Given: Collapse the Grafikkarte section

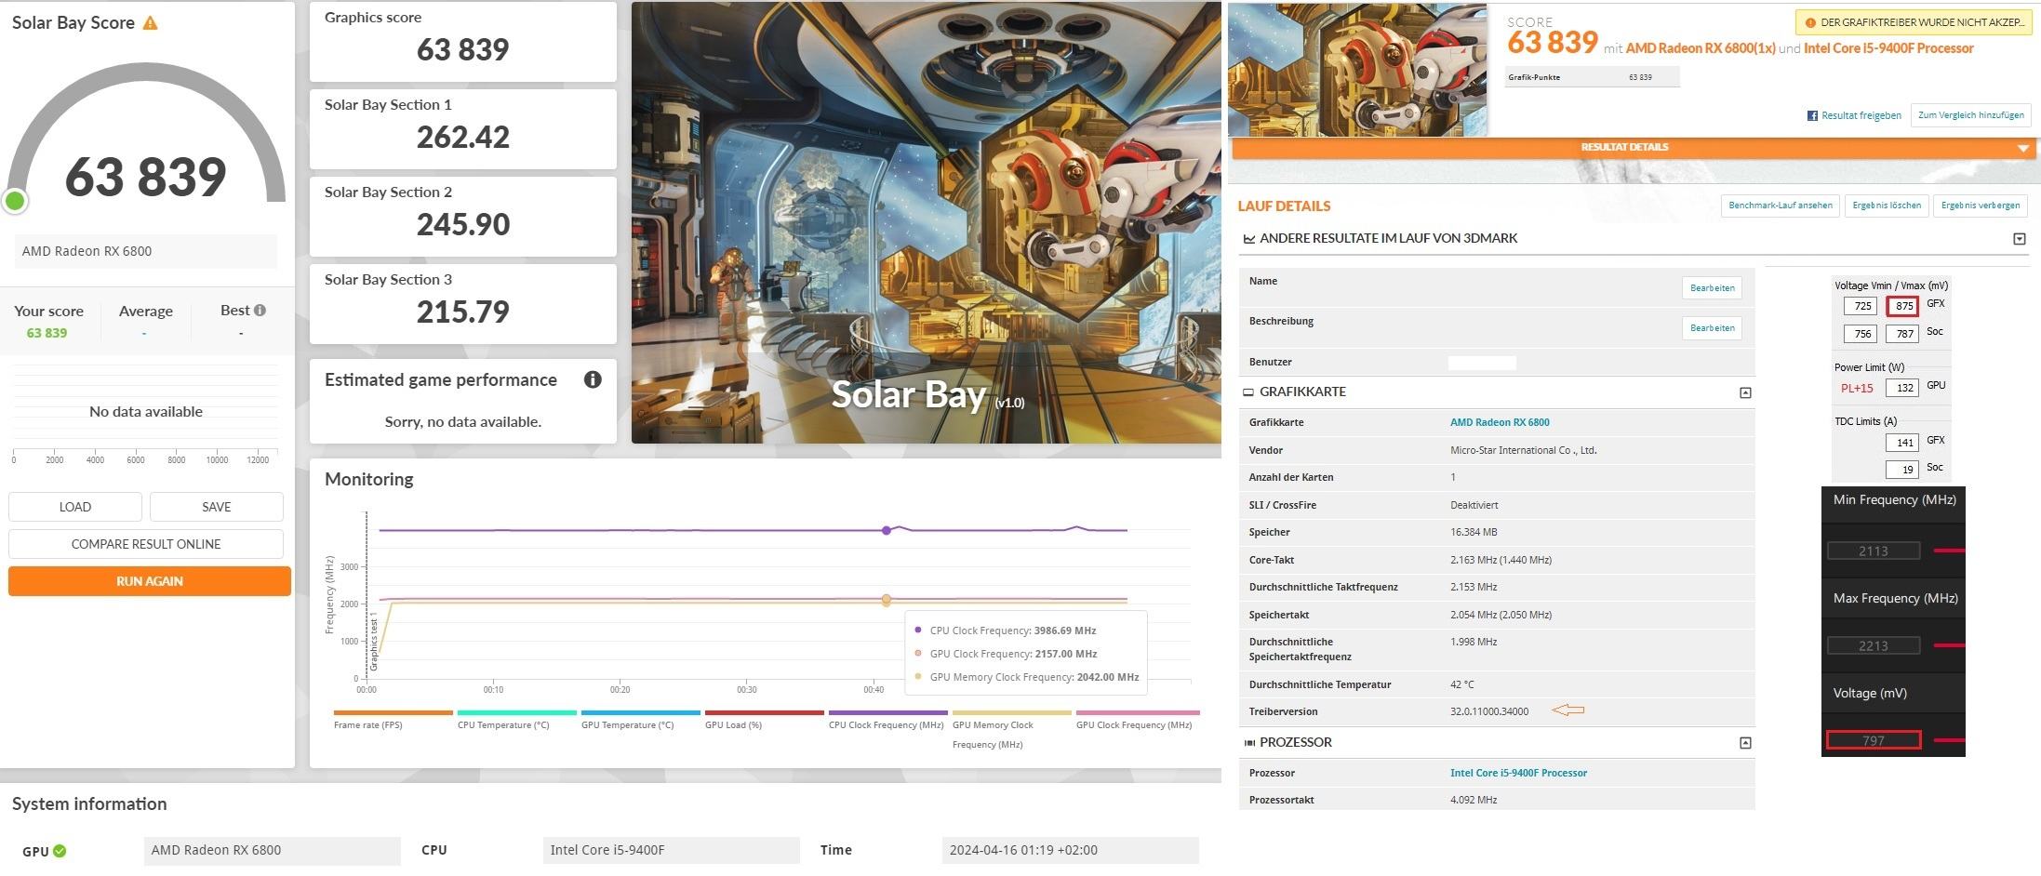Looking at the screenshot, I should 1745,392.
